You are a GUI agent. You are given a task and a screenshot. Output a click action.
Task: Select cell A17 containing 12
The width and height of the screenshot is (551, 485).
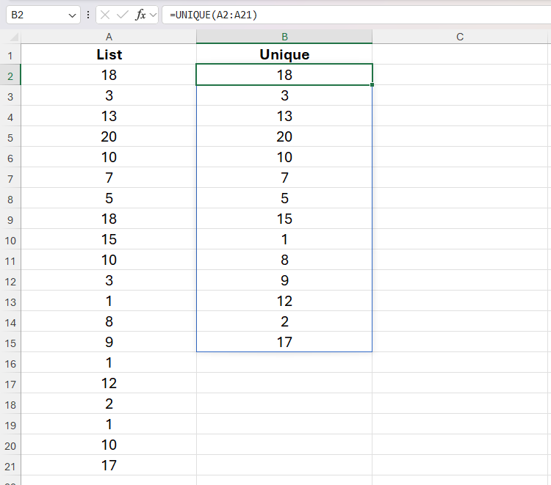[109, 384]
